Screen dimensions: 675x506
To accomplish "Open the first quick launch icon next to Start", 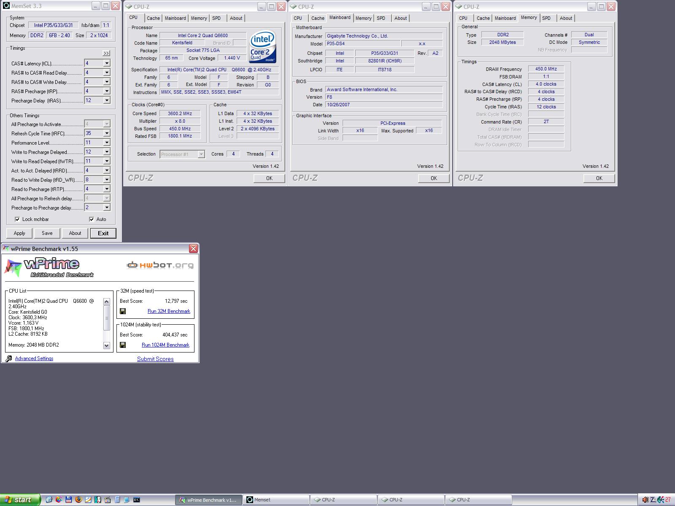I will point(49,500).
